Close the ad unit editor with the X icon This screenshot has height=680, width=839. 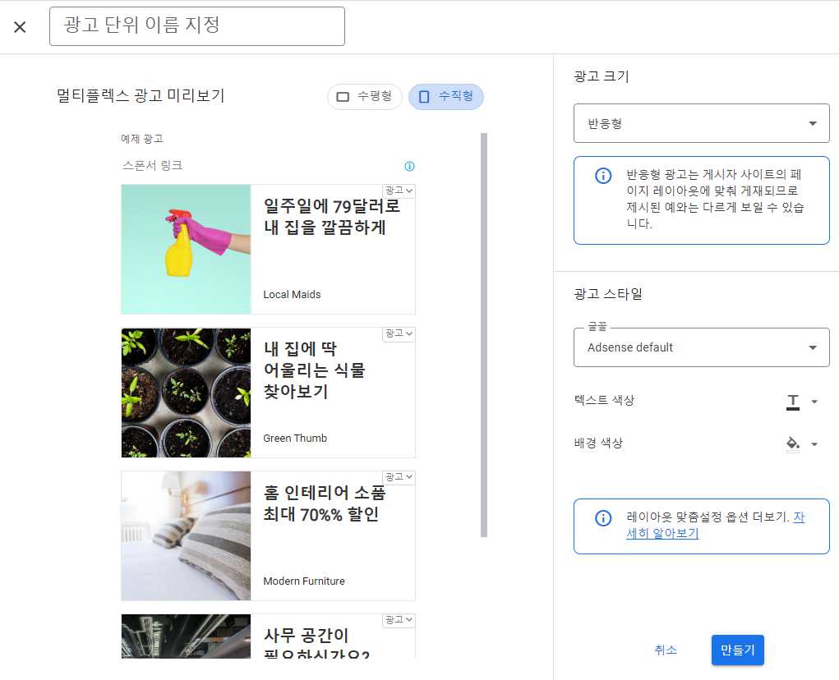tap(20, 27)
